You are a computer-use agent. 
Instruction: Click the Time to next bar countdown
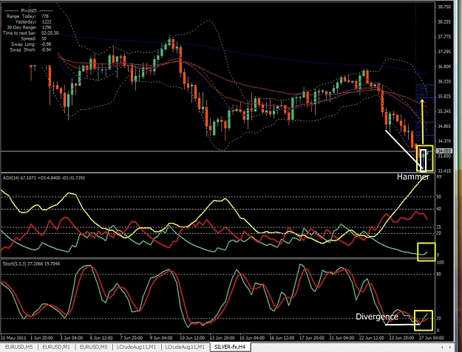[x=50, y=33]
